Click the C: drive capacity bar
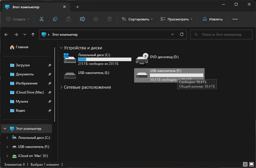 pyautogui.click(x=105, y=59)
